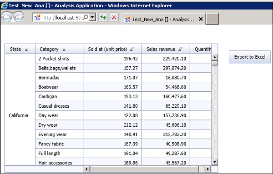Click the Export to Excel button
Image resolution: width=273 pixels, height=174 pixels.
point(250,57)
